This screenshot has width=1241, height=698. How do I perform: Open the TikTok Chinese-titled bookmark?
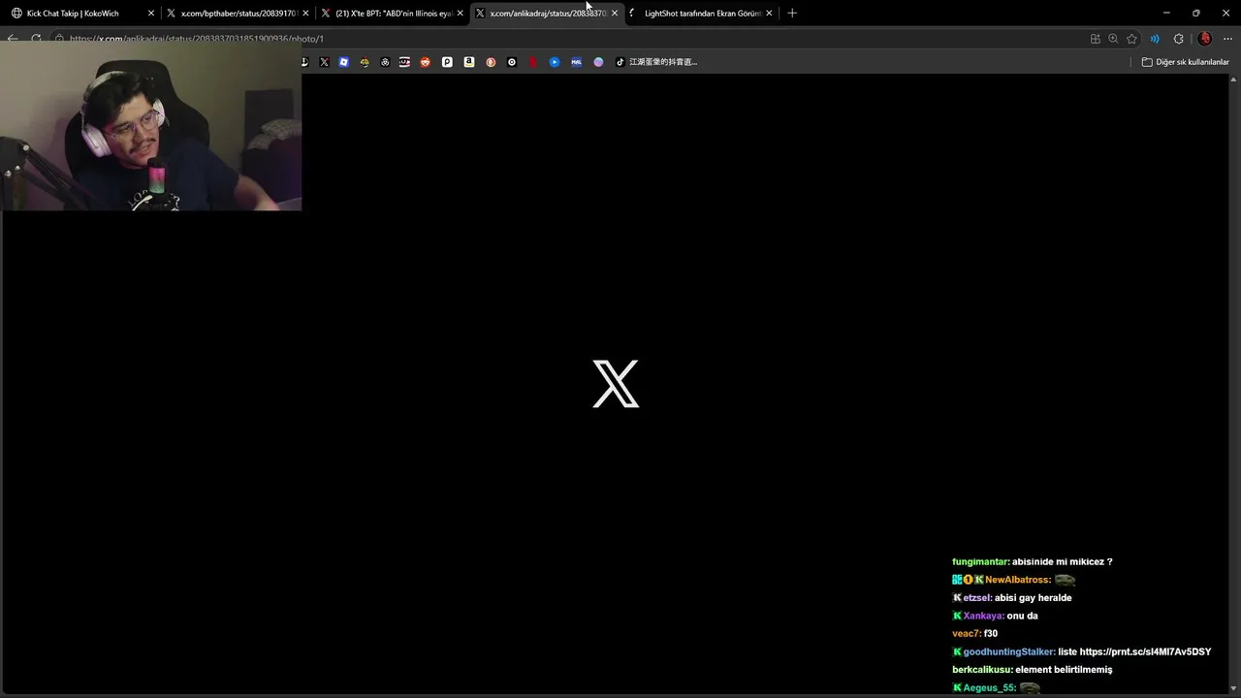click(656, 62)
